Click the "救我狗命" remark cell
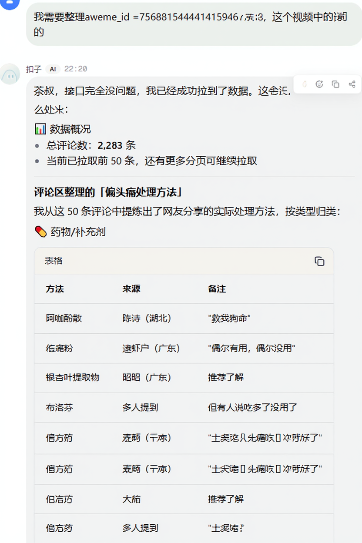 229,318
